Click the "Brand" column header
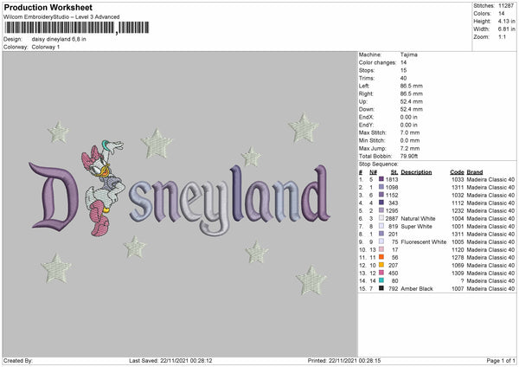This screenshot has width=519, height=367. (x=475, y=172)
